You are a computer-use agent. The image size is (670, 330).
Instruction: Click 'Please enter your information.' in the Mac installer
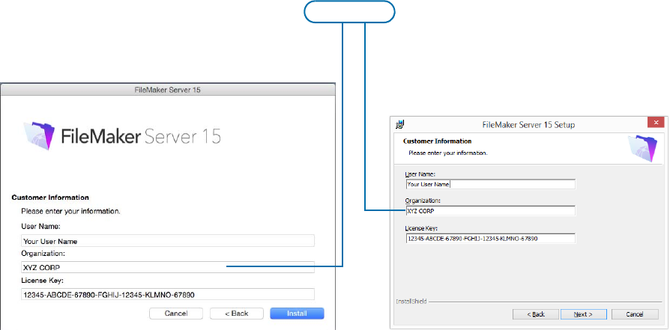71,211
